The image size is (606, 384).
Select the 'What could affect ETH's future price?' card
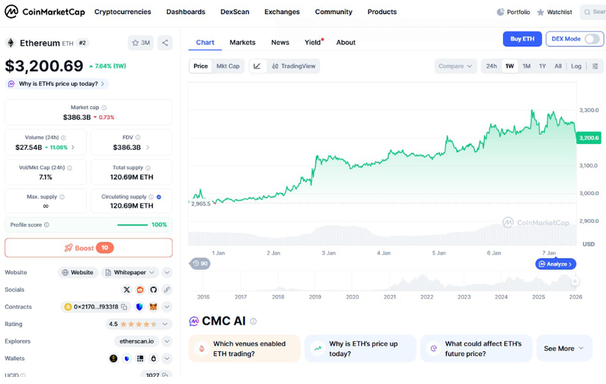[x=476, y=349]
